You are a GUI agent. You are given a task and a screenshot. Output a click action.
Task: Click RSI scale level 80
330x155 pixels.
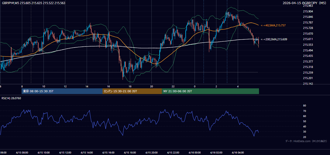[304, 106]
